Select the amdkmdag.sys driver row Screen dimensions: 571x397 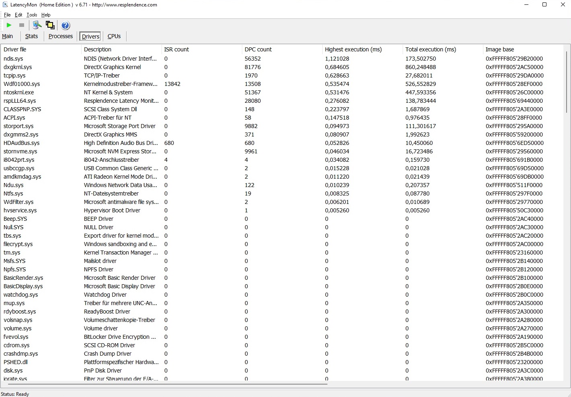282,177
